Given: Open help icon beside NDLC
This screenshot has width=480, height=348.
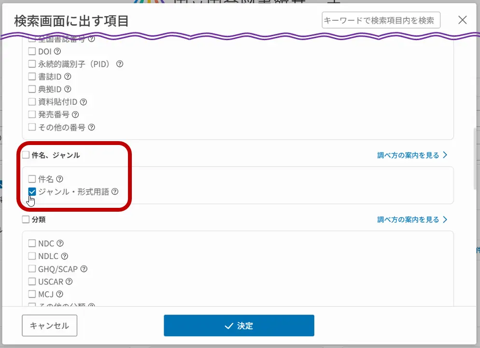Looking at the screenshot, I should click(64, 256).
